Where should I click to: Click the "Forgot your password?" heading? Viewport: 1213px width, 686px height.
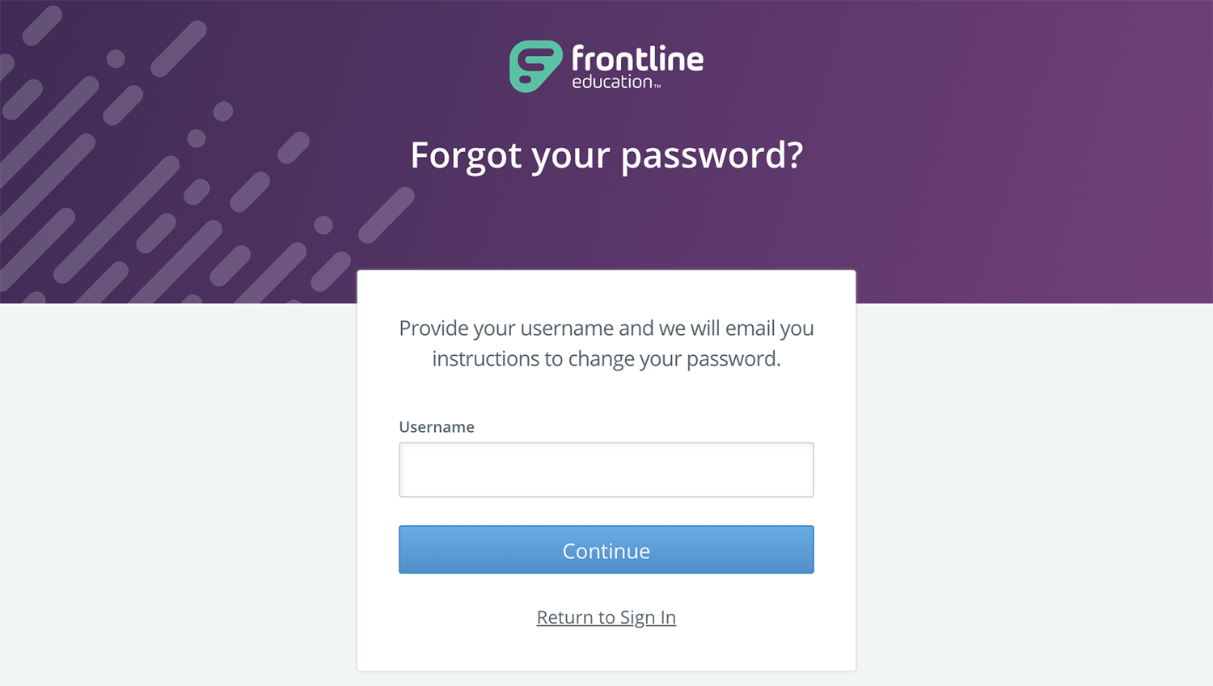pos(606,155)
